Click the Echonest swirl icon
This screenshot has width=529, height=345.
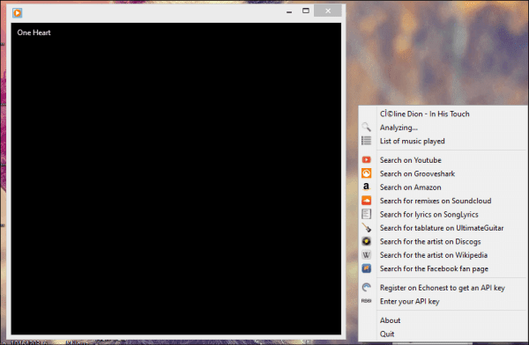point(367,288)
